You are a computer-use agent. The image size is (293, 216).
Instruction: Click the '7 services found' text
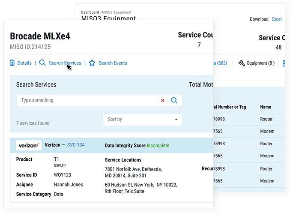tap(33, 123)
